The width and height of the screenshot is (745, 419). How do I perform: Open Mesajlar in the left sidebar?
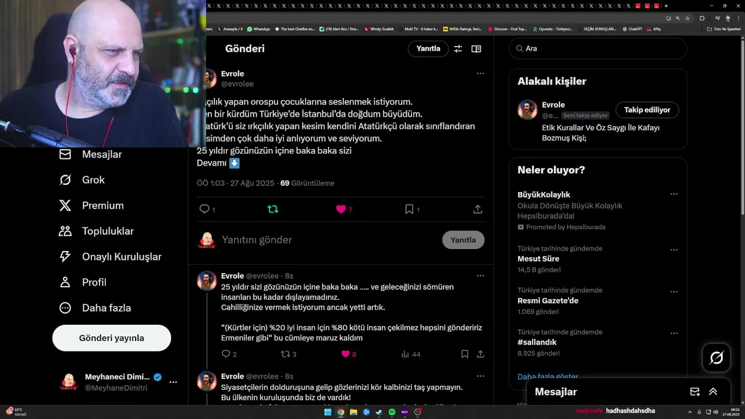90,154
